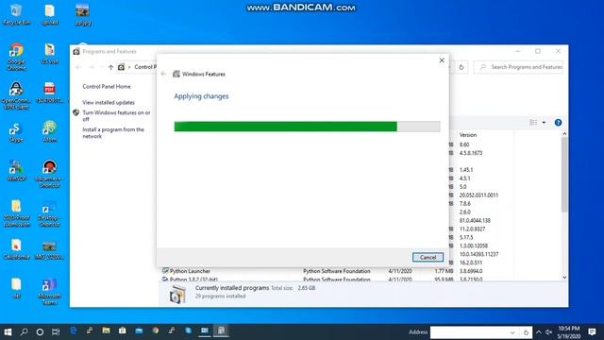Click the taskbar Address refresh icon
Image resolution: width=604 pixels, height=340 pixels.
[x=526, y=332]
